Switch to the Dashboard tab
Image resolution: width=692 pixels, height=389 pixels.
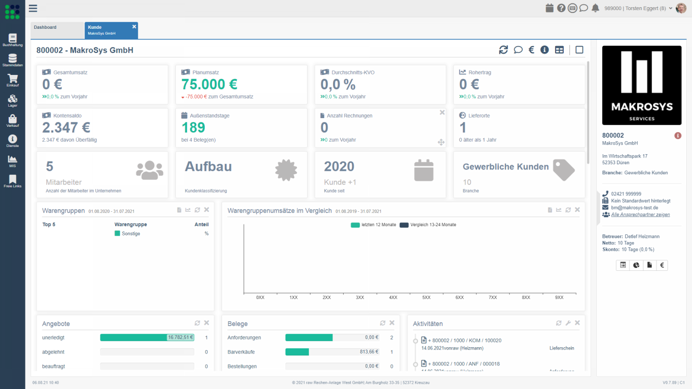(57, 31)
